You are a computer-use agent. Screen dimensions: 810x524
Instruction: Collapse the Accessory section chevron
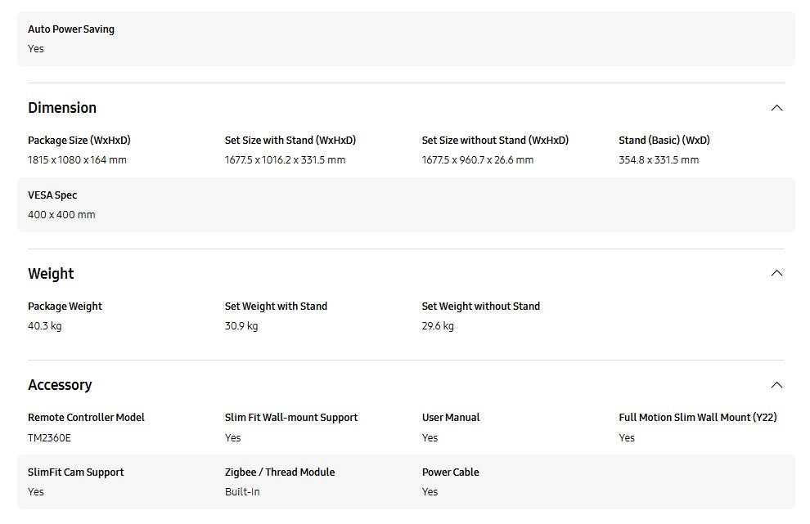(x=776, y=385)
